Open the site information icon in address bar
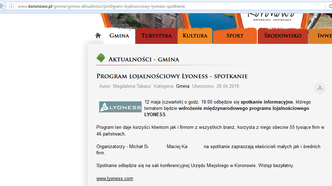The image size is (332, 186). click(12, 6)
